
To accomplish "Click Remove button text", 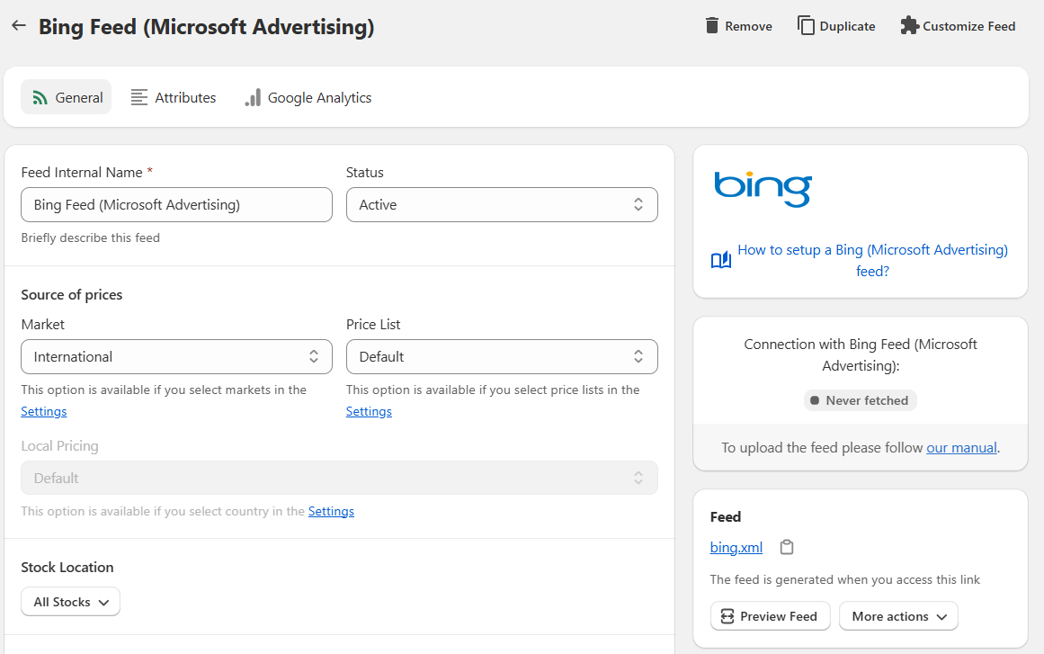I will click(748, 26).
